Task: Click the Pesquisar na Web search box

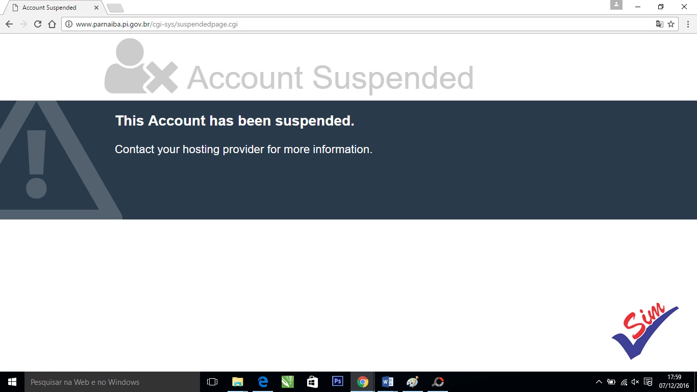Action: (112, 382)
